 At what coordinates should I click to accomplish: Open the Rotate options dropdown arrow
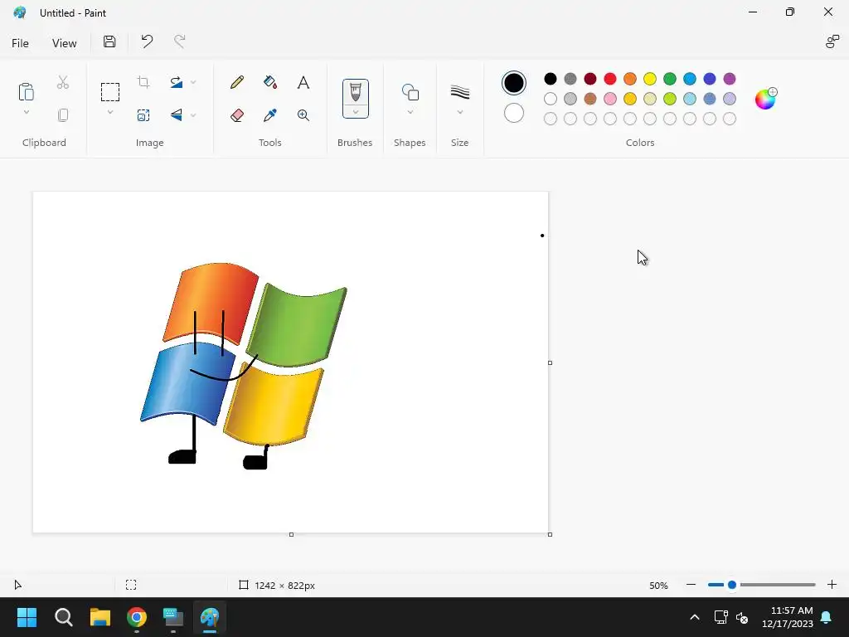(x=193, y=82)
